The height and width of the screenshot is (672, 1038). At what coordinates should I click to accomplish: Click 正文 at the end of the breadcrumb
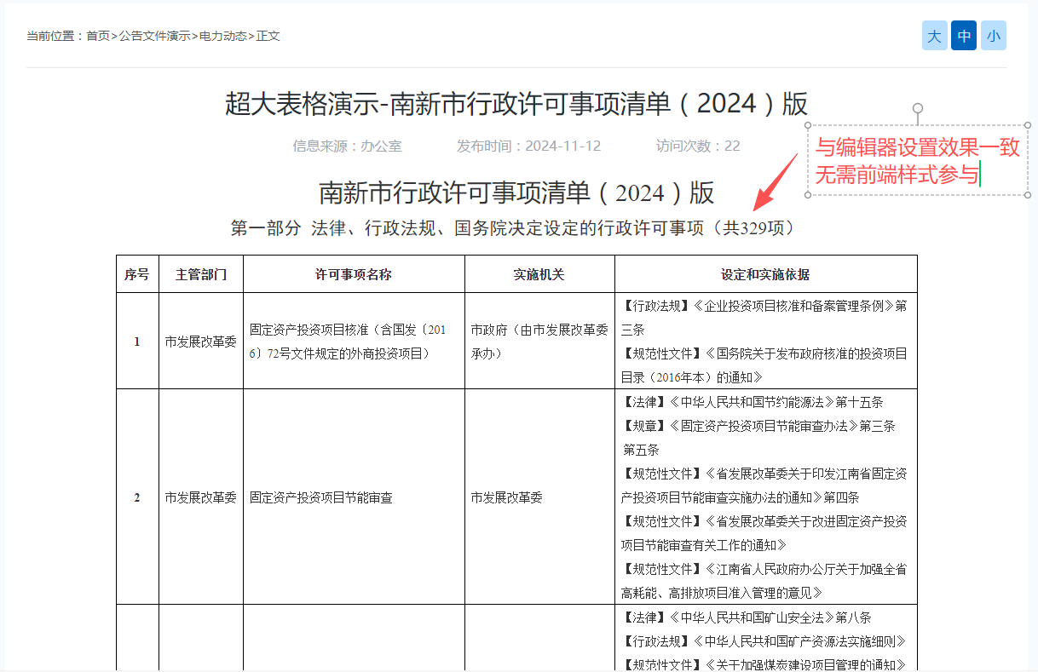[x=268, y=36]
